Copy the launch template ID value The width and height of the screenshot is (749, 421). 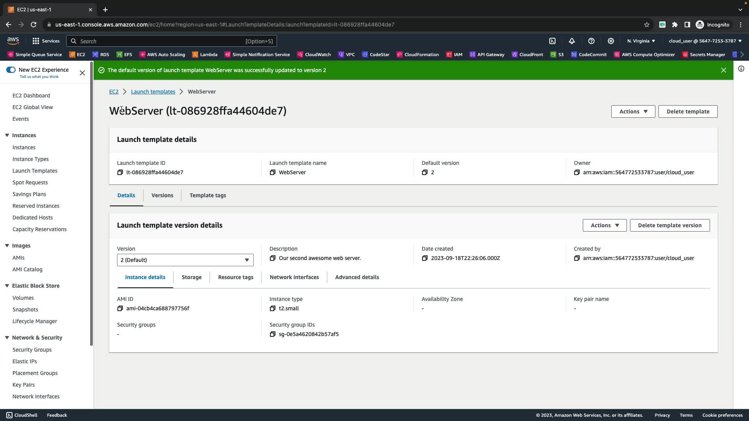point(120,172)
